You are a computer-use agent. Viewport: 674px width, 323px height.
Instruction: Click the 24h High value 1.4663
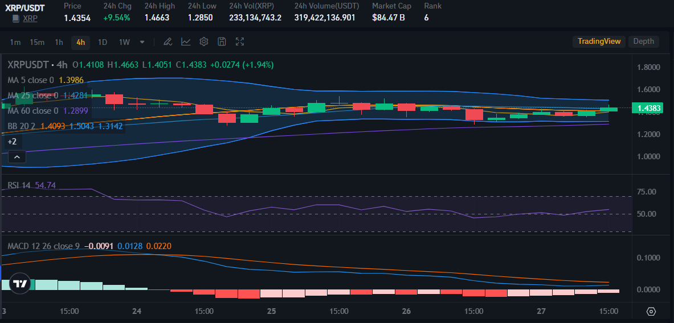(x=157, y=18)
